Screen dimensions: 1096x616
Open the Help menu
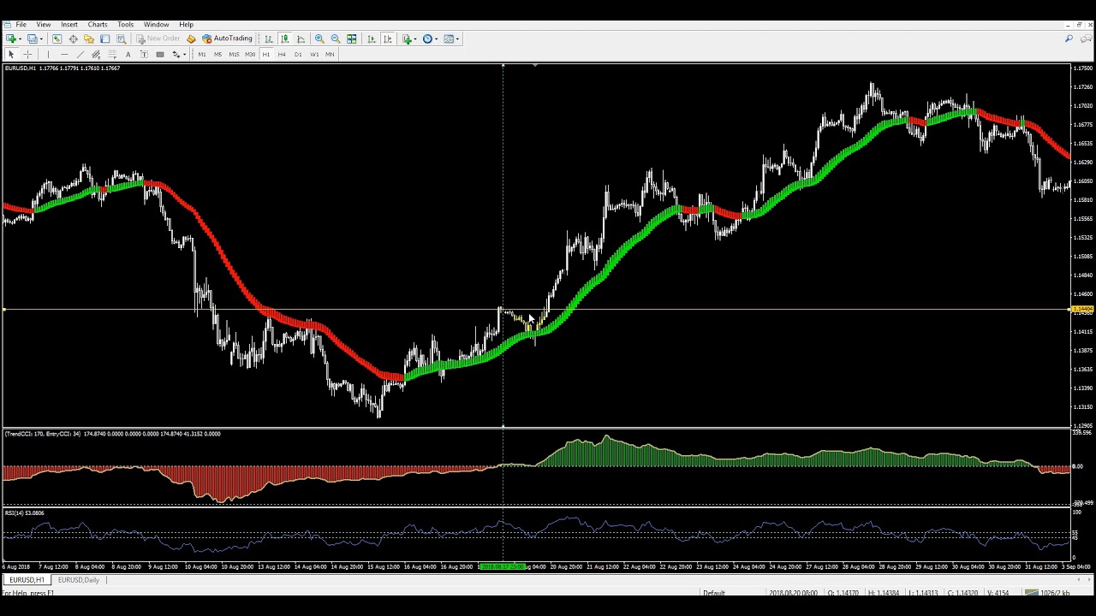pyautogui.click(x=186, y=24)
